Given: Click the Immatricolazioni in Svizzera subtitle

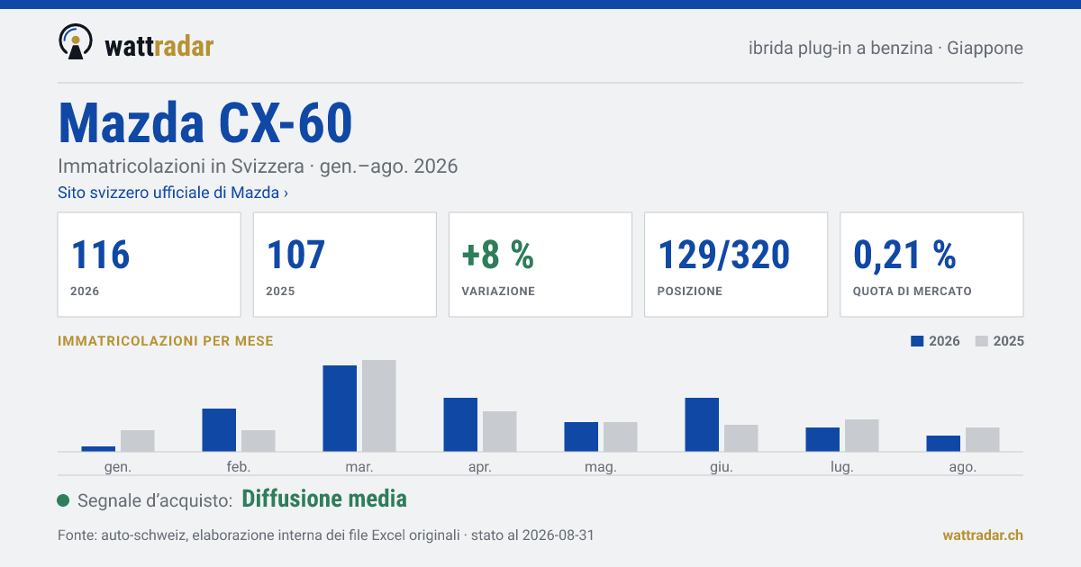Looking at the screenshot, I should pos(258,166).
